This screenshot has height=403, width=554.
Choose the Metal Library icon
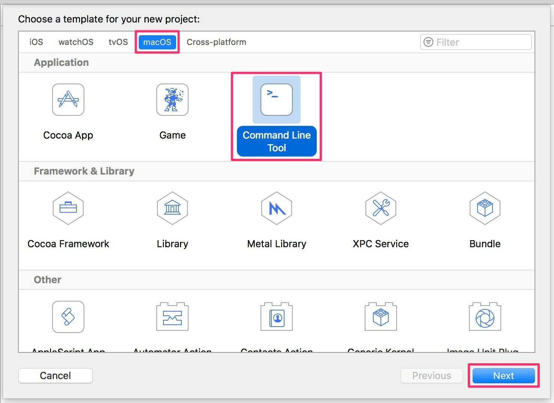tap(277, 208)
